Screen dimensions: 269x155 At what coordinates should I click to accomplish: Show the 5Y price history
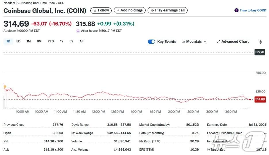pos(71,41)
